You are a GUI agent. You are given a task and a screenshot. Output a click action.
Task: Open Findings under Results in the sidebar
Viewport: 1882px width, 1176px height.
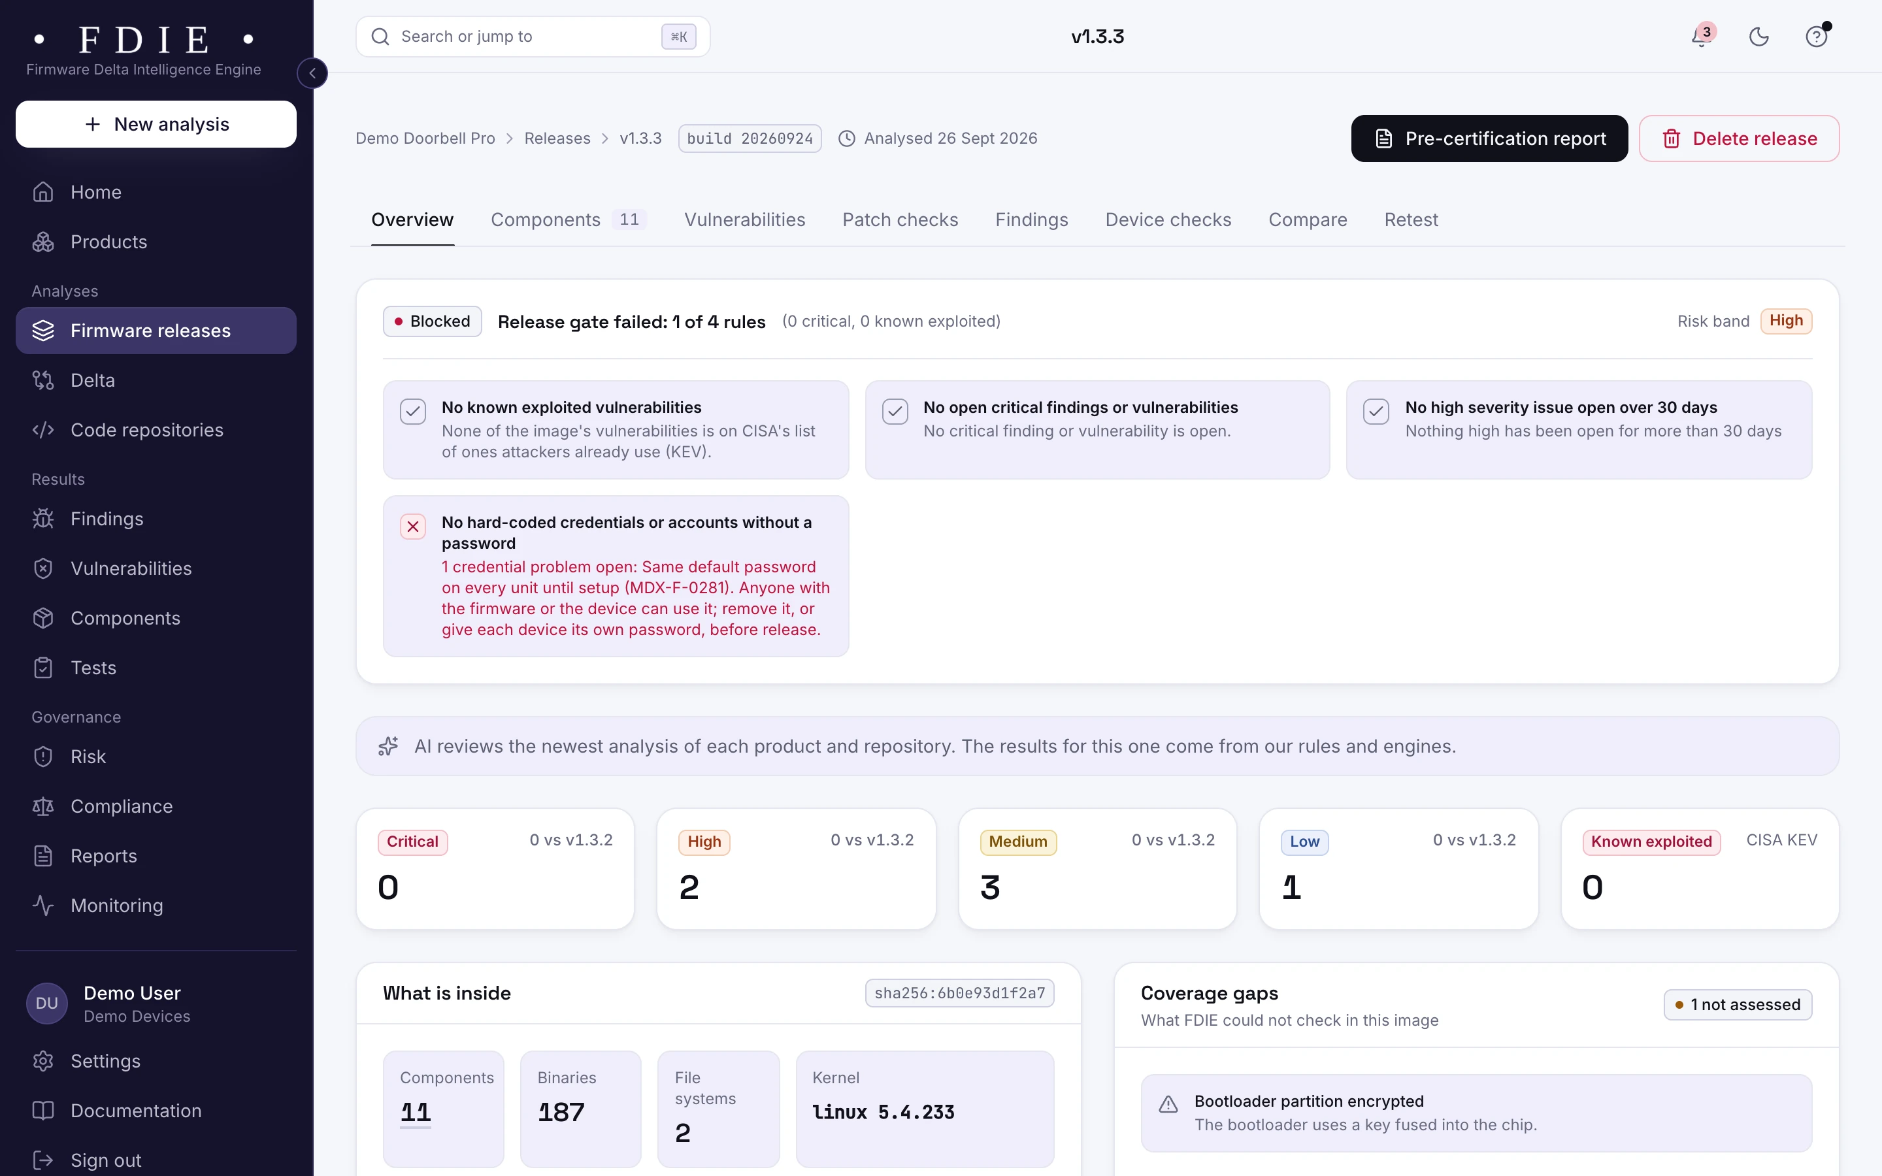(156, 519)
